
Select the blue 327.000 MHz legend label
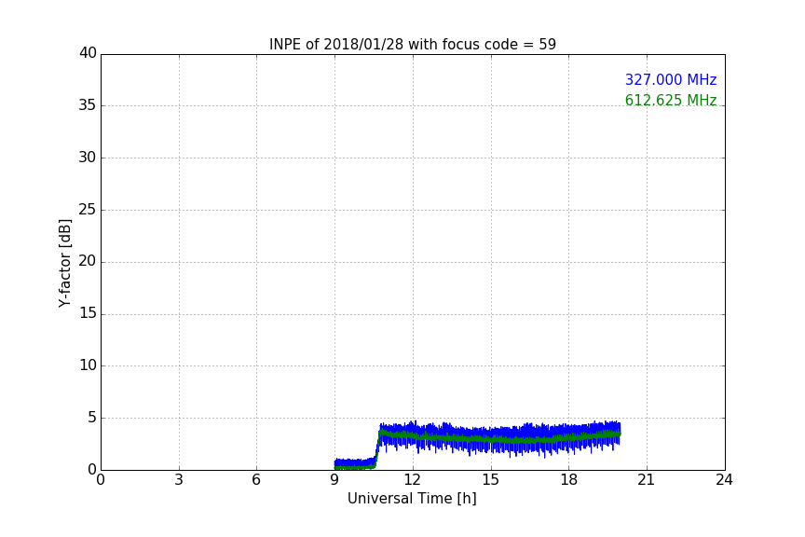(671, 79)
